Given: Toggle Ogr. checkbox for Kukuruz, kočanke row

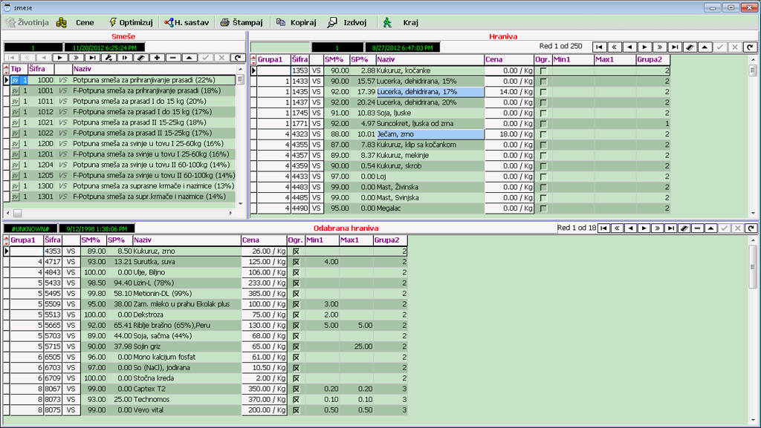Looking at the screenshot, I should 543,70.
